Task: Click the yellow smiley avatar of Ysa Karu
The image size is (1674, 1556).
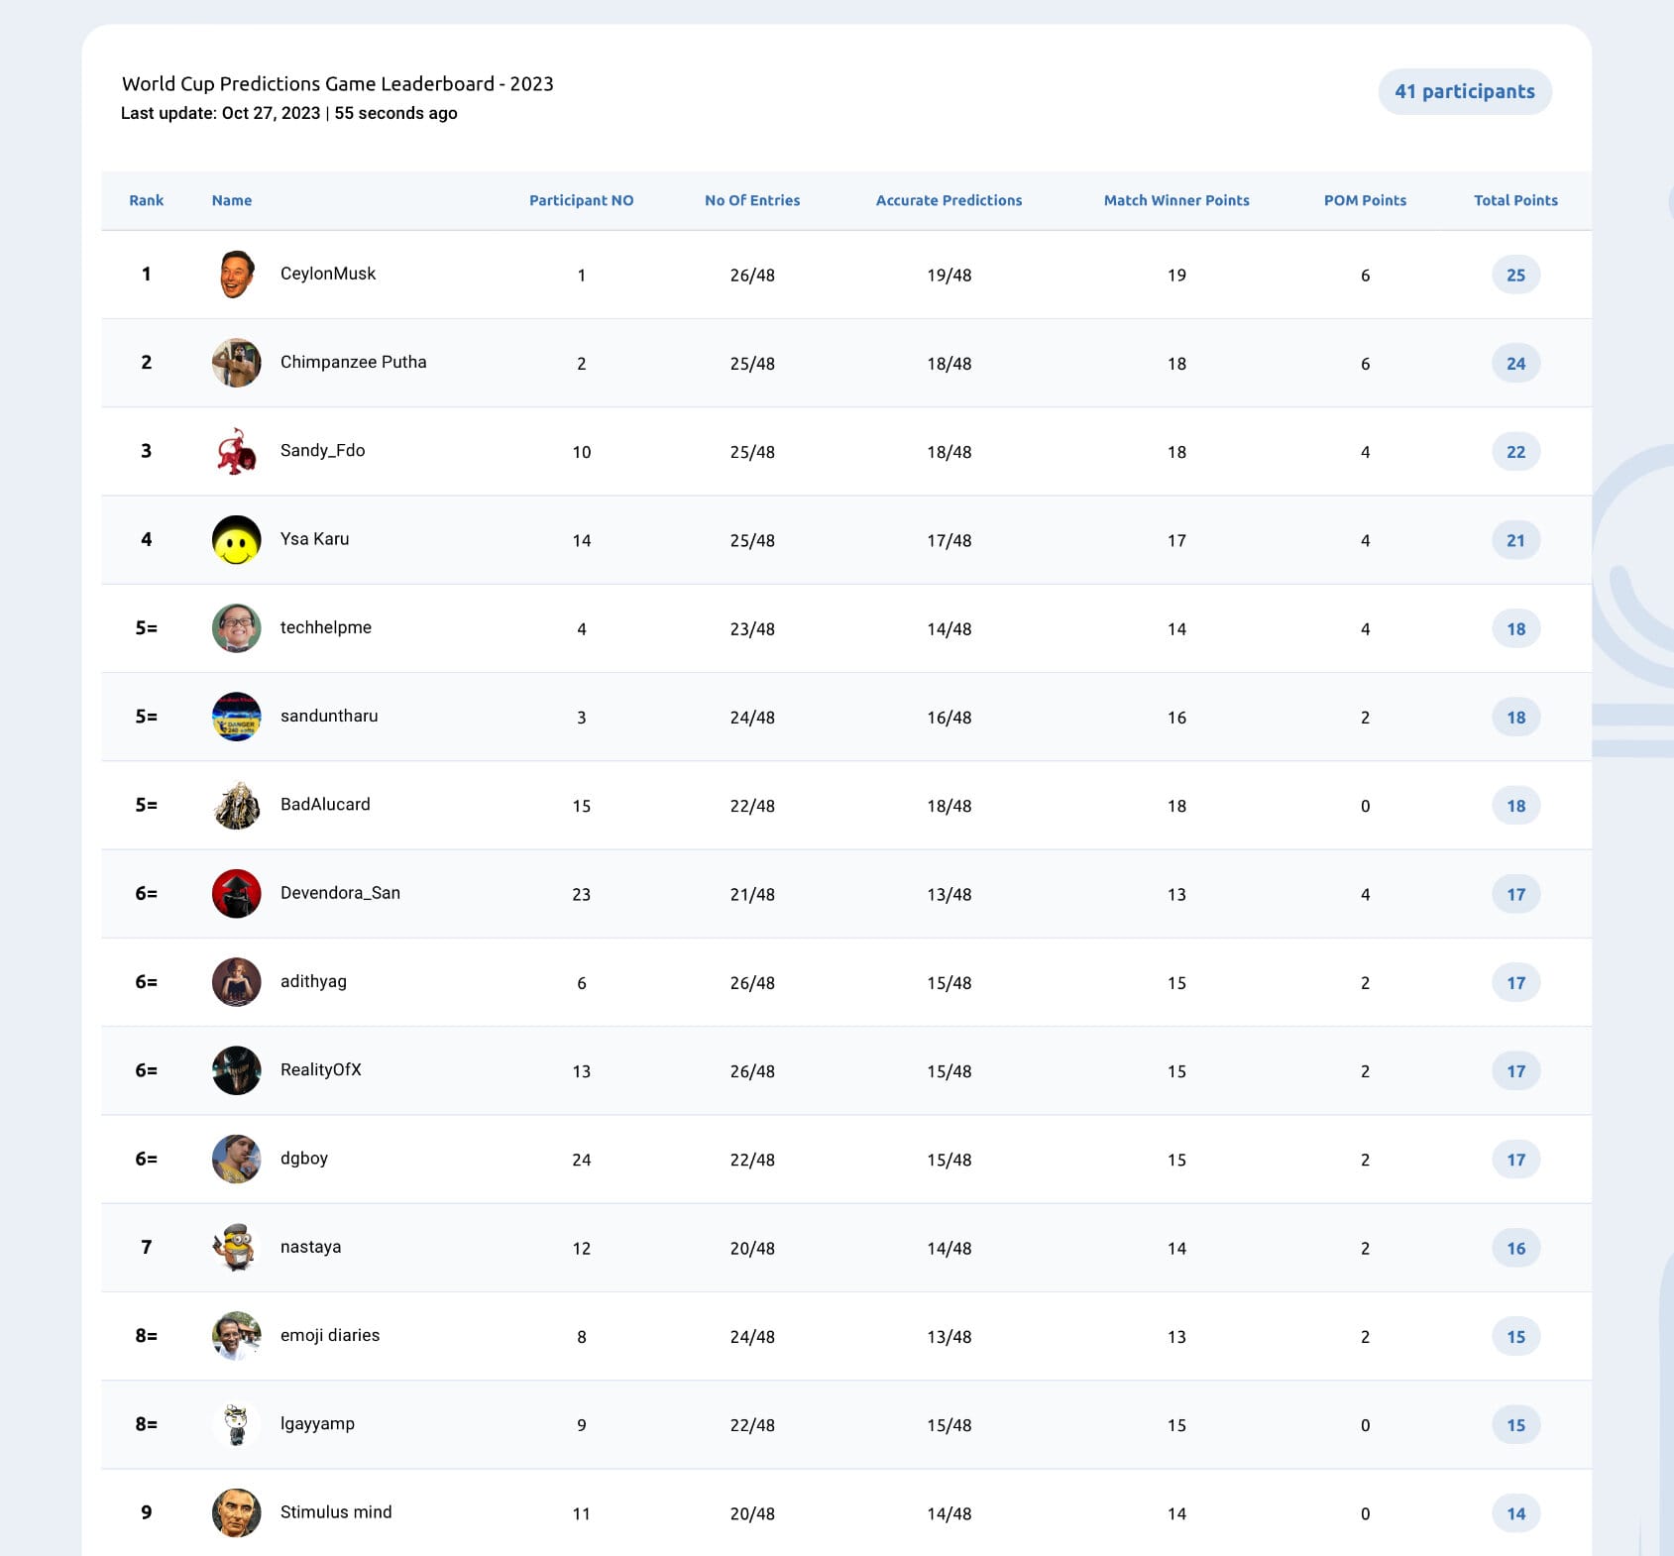Action: click(237, 540)
